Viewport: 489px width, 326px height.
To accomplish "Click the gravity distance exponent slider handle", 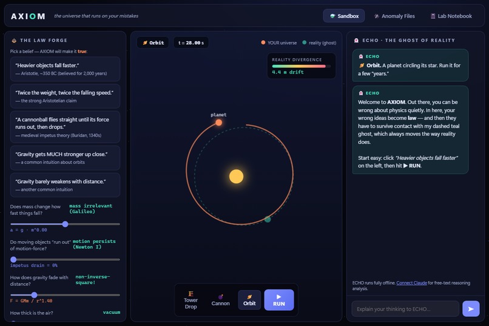I will coord(35,295).
